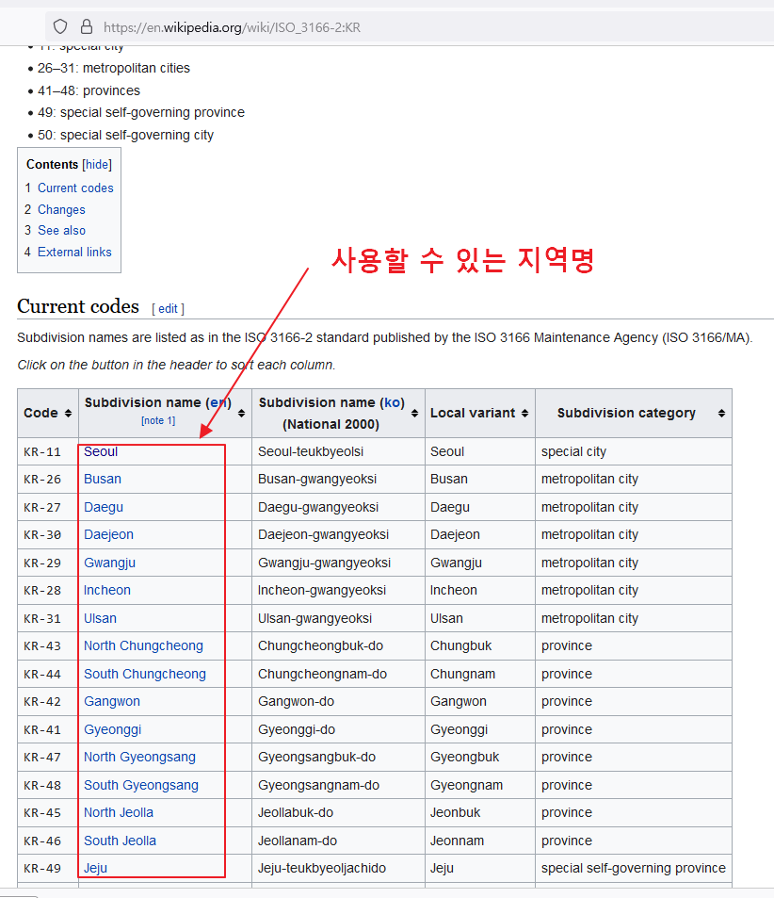
Task: Click the KR-30 code cell
Action: 48,535
